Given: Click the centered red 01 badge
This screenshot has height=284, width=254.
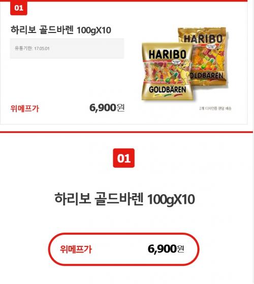Looking at the screenshot, I should click(124, 158).
